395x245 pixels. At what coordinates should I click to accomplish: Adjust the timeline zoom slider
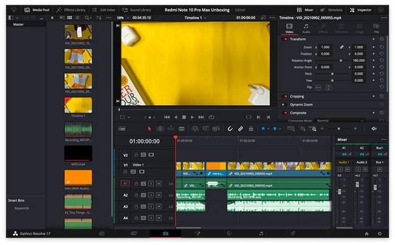(338, 129)
